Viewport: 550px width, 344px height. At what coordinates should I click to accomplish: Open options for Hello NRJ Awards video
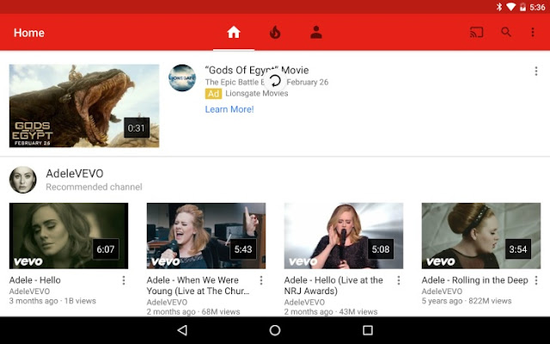[x=399, y=280]
